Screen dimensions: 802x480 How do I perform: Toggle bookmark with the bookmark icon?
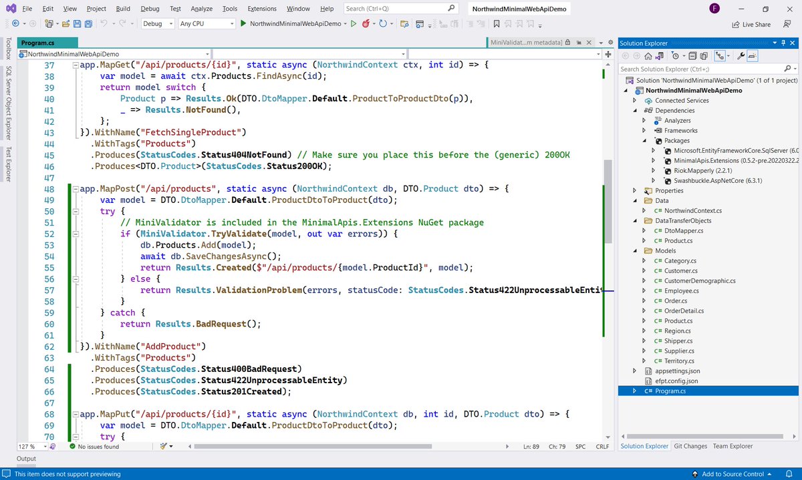[x=497, y=24]
